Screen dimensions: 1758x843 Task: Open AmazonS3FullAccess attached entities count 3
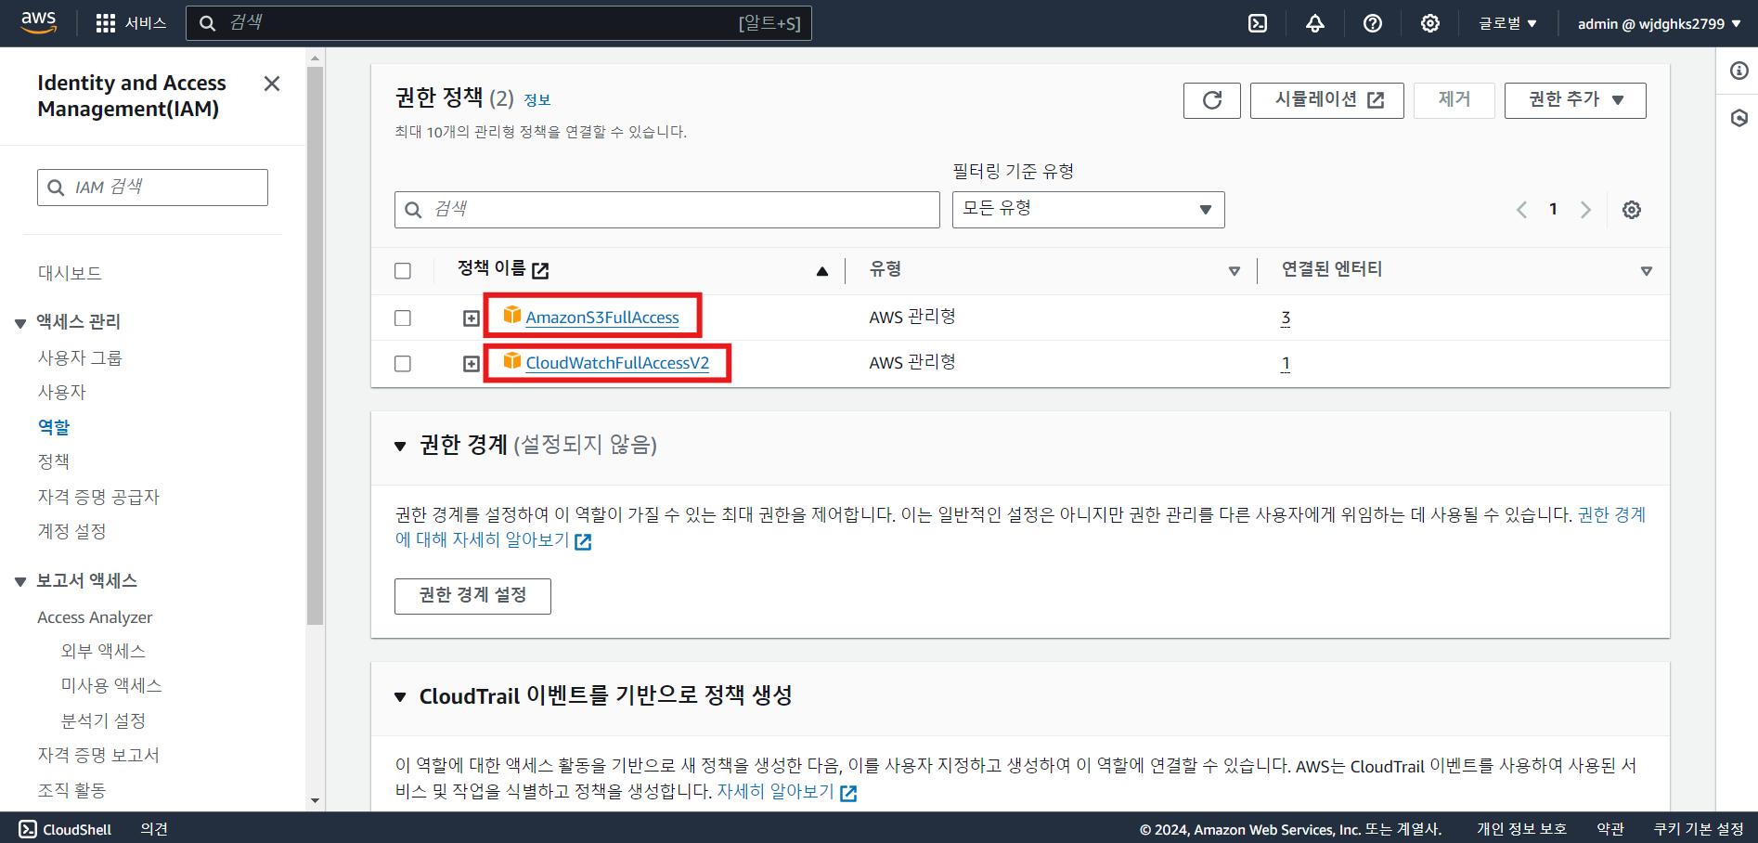(1286, 318)
